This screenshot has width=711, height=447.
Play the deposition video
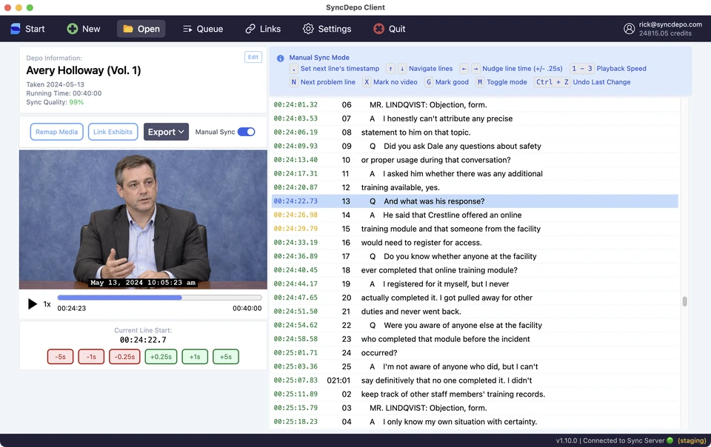[x=32, y=304]
